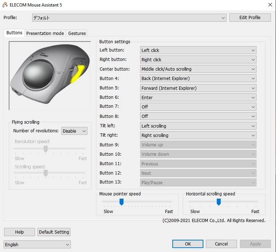Open the Profile dropdown
Viewport: 276px width, 252px height.
coord(129,18)
